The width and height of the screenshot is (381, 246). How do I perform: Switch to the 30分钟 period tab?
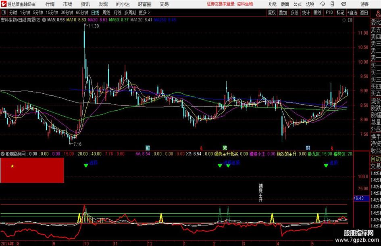click(x=67, y=13)
